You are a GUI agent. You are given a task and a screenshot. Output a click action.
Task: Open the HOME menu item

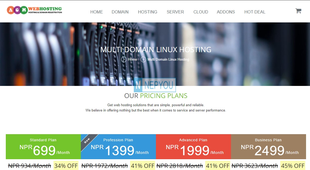(x=96, y=12)
